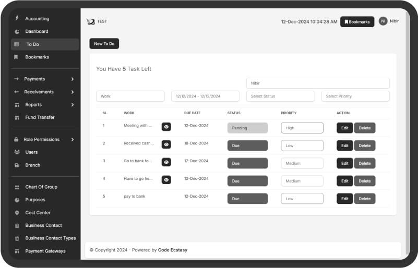Viewport: 418px width, 268px height.
Task: Click the Dashboard pie chart icon
Action: (x=17, y=32)
